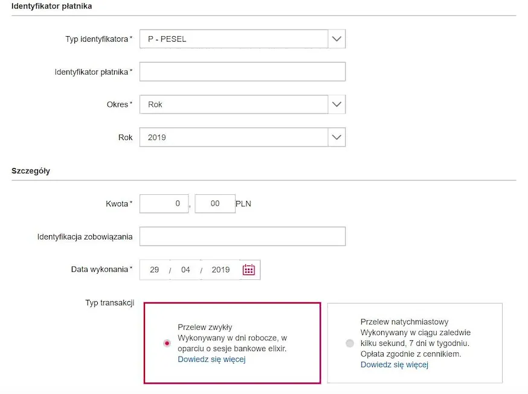
Task: Select the Przelew zwykły radio button
Action: pos(167,343)
